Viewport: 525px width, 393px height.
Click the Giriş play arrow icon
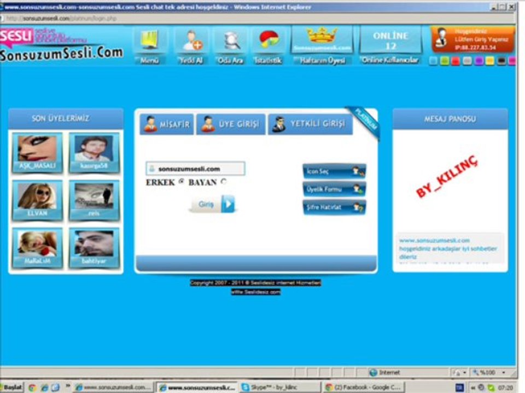(228, 204)
